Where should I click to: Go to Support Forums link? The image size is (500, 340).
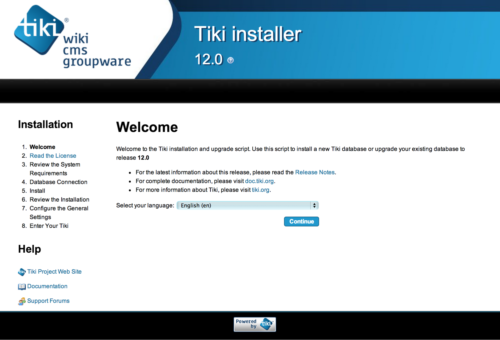[x=48, y=301]
